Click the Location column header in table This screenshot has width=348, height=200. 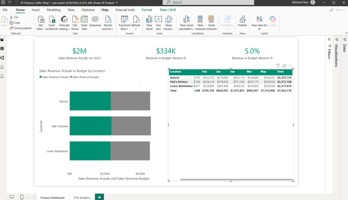point(176,71)
